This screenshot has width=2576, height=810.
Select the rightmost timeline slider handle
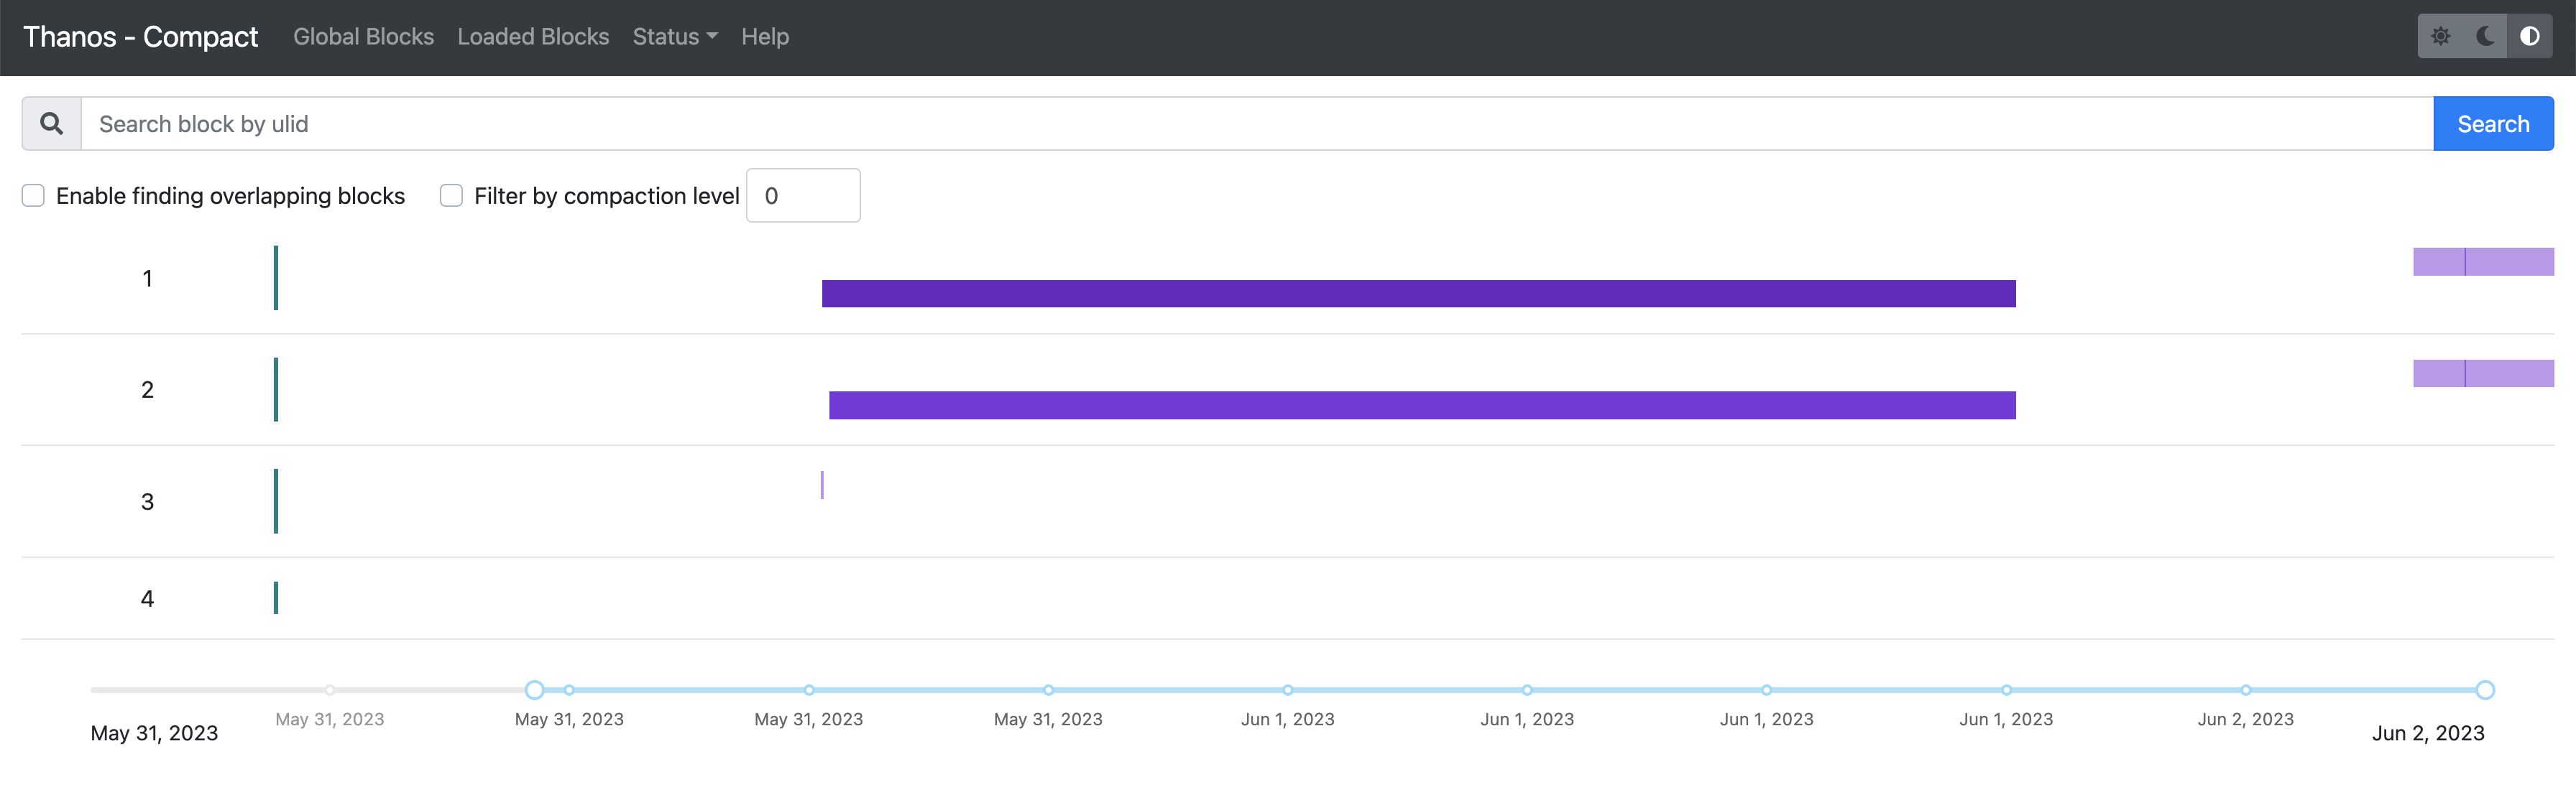pyautogui.click(x=2486, y=689)
